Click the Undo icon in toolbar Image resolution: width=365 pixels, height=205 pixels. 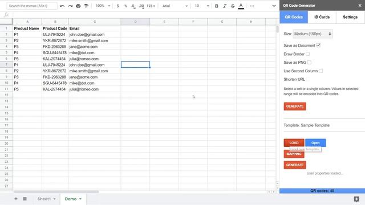(62, 6)
